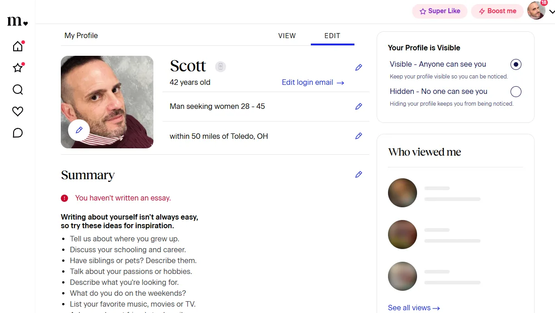The image size is (555, 313).
Task: Open the heart Likes icon in the sidebar
Action: pyautogui.click(x=18, y=111)
